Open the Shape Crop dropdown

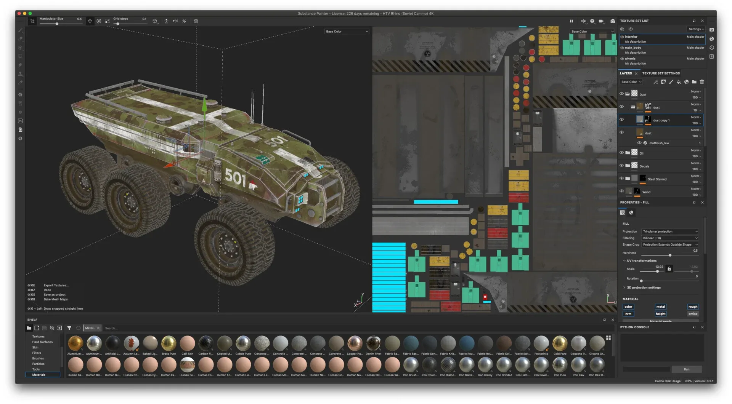[x=670, y=245]
